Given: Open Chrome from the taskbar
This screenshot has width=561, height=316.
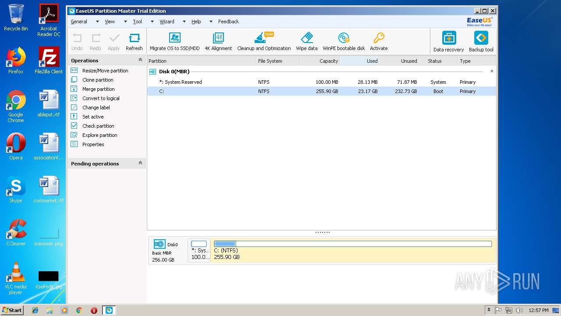Looking at the screenshot, I should pos(79,310).
